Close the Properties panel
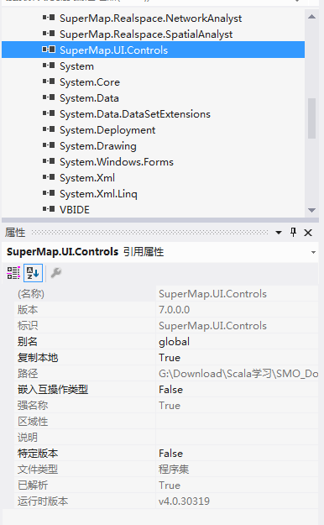This screenshot has width=324, height=525. (308, 233)
